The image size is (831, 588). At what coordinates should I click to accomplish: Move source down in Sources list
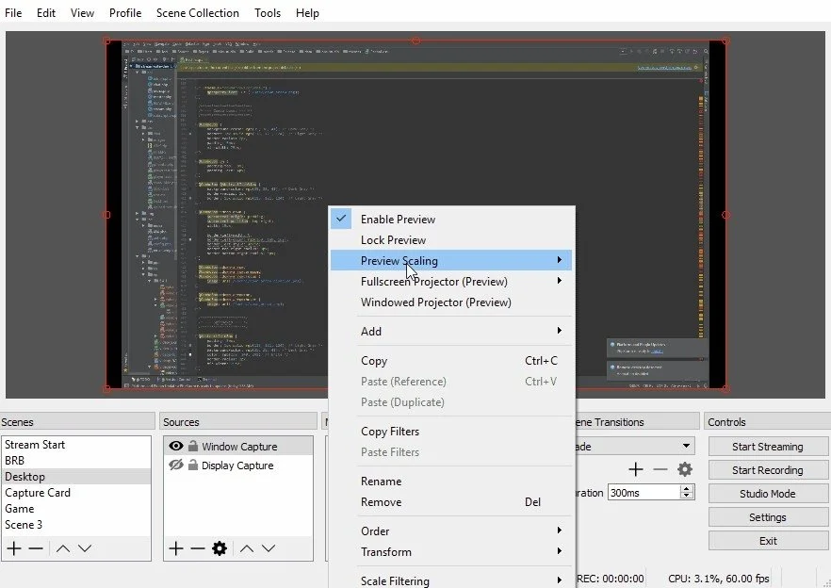point(269,548)
